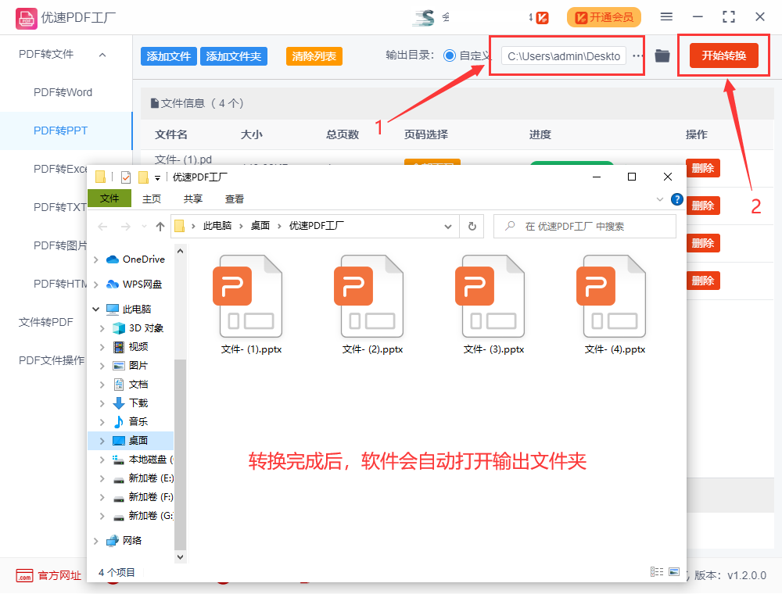Collapse the 此电脑 tree node
This screenshot has width=782, height=594.
click(x=95, y=309)
